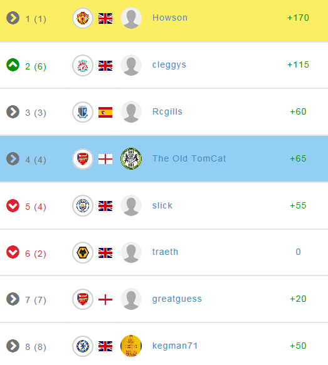Open the greatguess username link
Viewport: 328px width, 365px height.
point(177,299)
